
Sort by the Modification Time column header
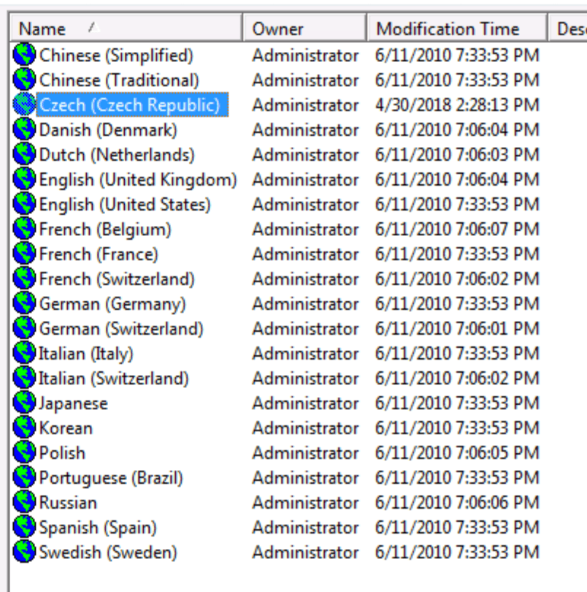448,29
